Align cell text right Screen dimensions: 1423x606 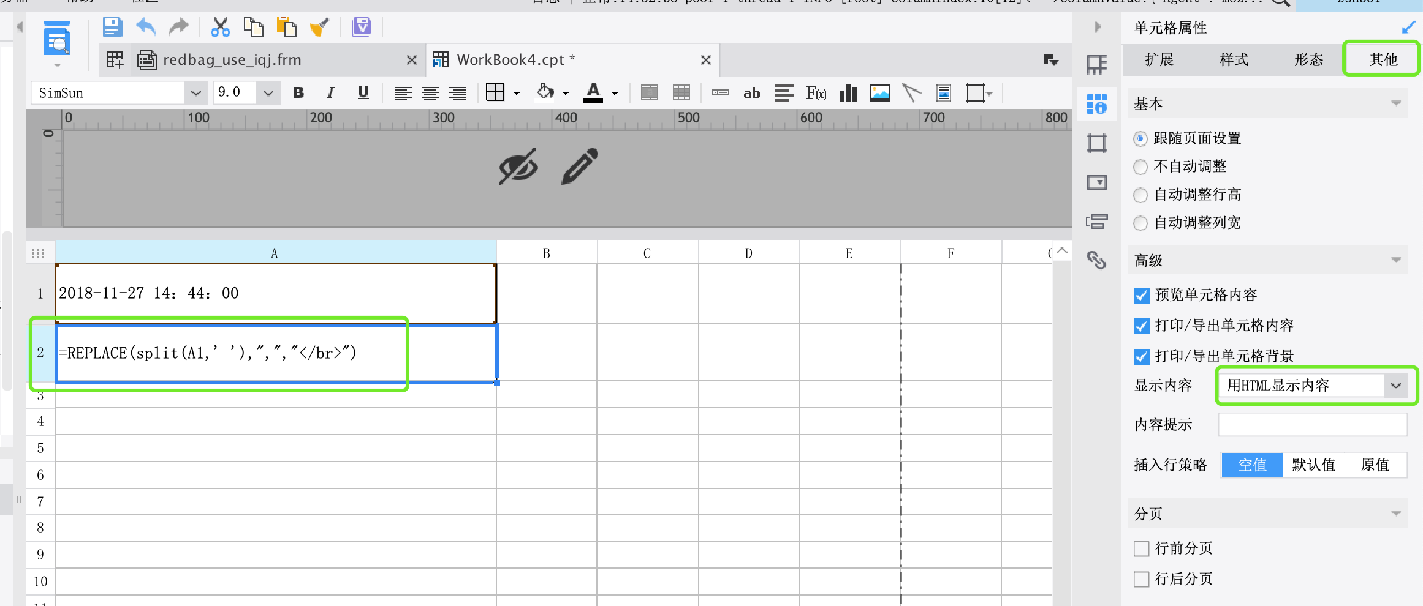[x=457, y=93]
